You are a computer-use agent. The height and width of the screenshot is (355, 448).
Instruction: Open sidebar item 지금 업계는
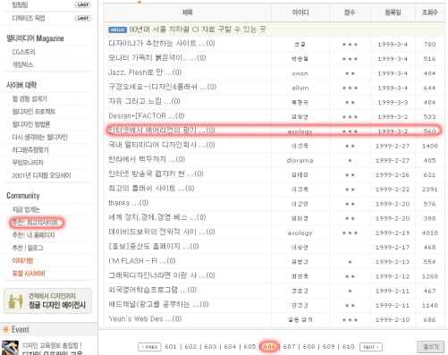26,209
